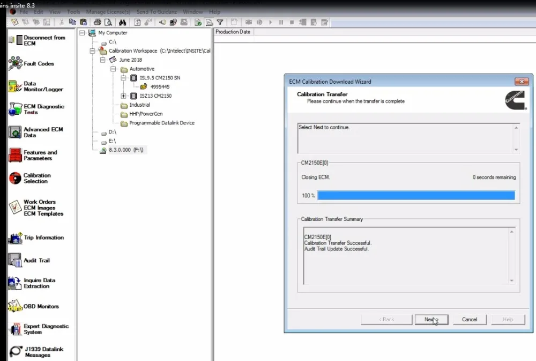Open Advanced ECM Data
Image resolution: width=536 pixels, height=361 pixels.
coord(35,132)
